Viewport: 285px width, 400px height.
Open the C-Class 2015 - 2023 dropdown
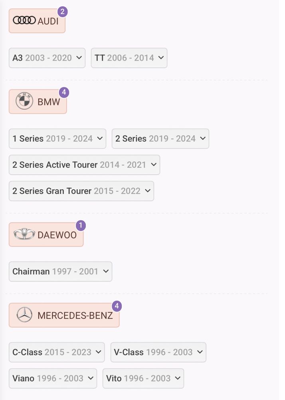point(57,352)
